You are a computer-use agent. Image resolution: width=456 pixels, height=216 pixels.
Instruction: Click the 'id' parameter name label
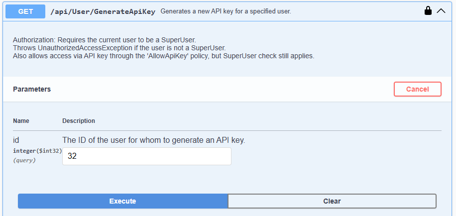point(16,140)
